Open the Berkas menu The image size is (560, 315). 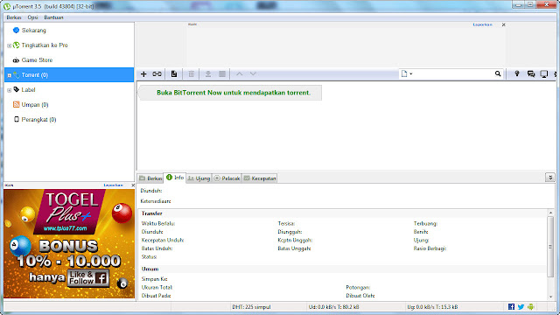14,17
